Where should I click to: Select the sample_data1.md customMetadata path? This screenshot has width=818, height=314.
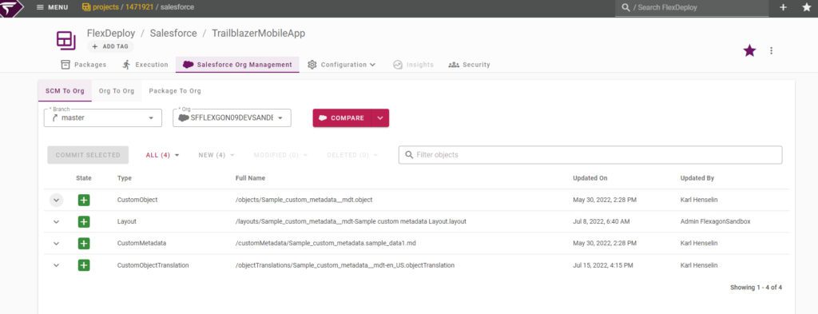point(326,244)
